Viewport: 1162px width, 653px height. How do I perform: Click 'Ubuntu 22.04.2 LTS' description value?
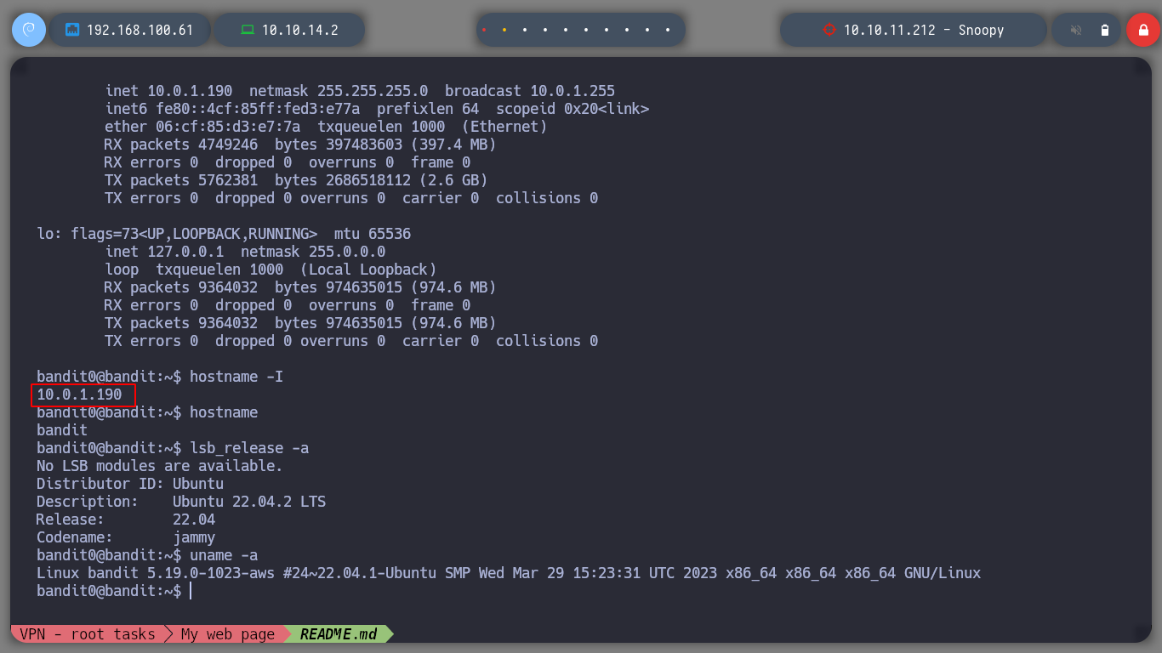(x=249, y=502)
